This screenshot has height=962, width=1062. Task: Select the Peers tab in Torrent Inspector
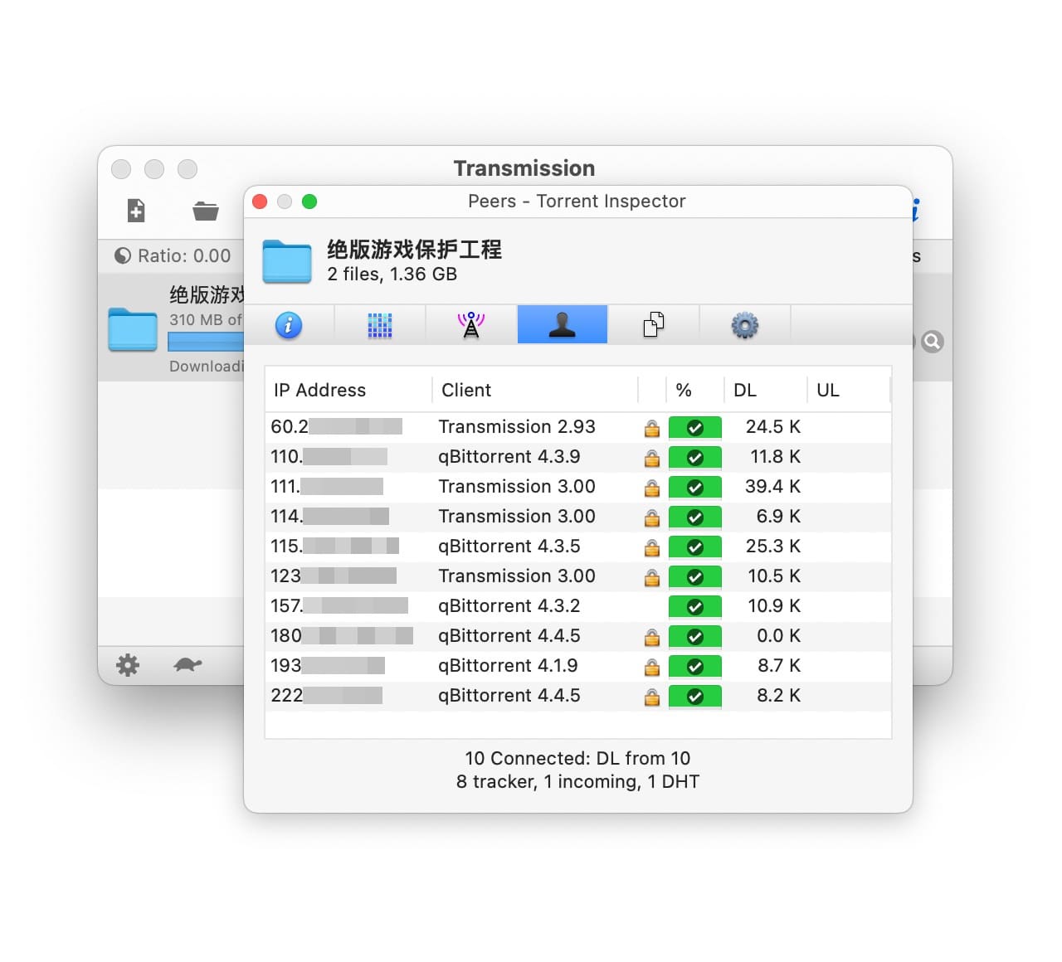pyautogui.click(x=563, y=324)
